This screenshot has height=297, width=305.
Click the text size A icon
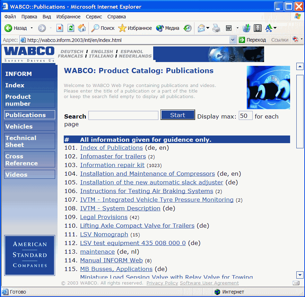(269, 28)
